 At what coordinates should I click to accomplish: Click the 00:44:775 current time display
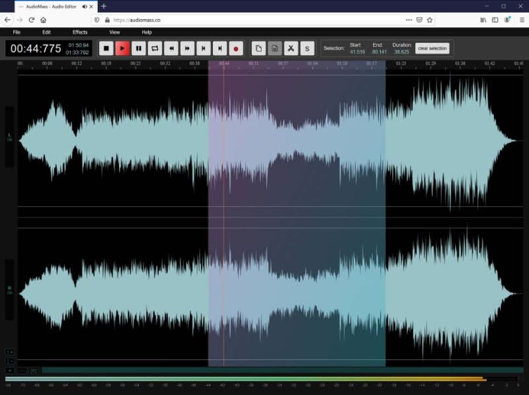[x=36, y=48]
